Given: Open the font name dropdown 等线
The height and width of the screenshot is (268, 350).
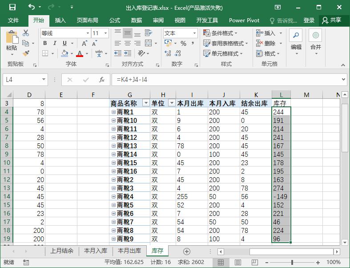Looking at the screenshot, I should 88,33.
